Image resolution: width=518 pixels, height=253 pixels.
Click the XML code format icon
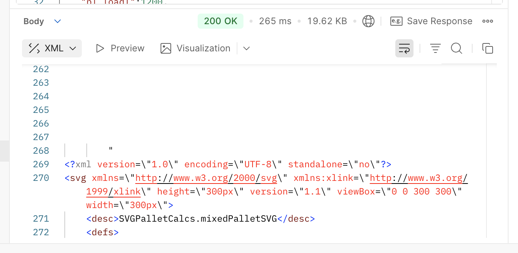point(34,48)
